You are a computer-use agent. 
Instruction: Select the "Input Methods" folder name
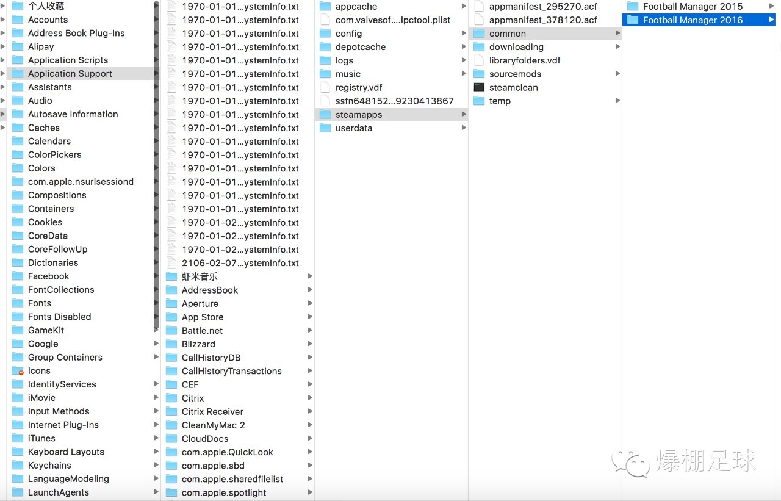(x=59, y=411)
